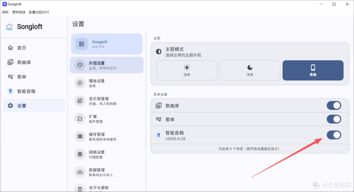Viewport: 354px width, 192px height.
Task: Click the phone icon in 系统 button
Action: point(313,68)
